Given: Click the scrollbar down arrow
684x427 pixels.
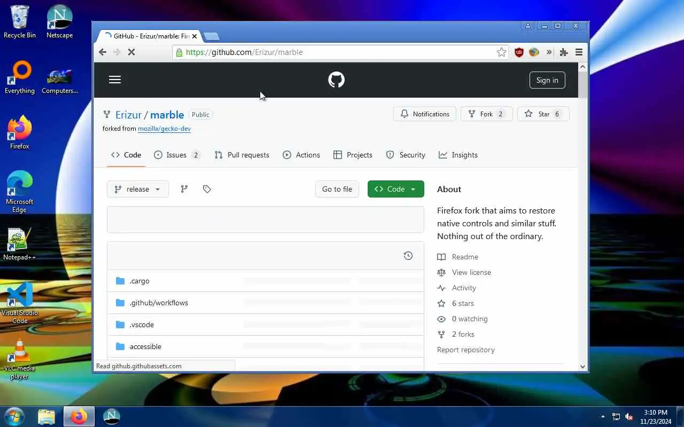Looking at the screenshot, I should (582, 367).
